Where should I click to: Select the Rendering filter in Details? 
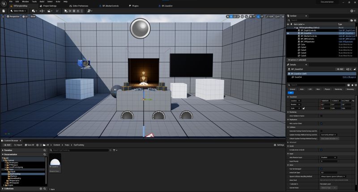[x=338, y=89]
